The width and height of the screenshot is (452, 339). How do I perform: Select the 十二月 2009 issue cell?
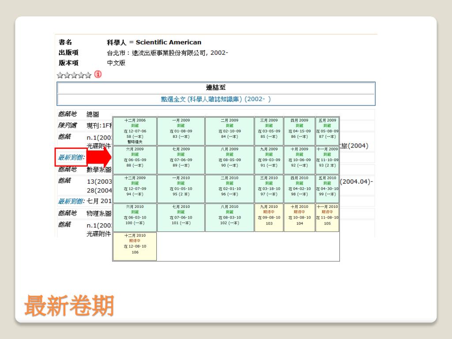(135, 188)
